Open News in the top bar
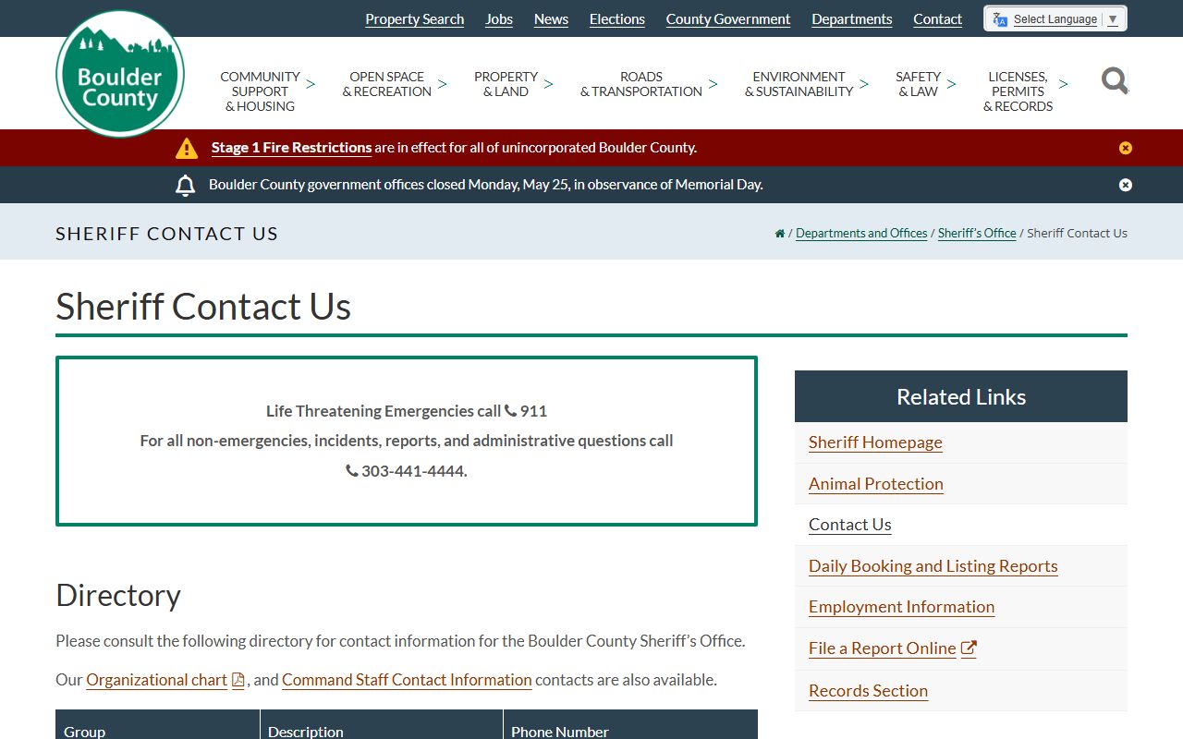Screen dimensions: 1183x739 click(x=551, y=19)
